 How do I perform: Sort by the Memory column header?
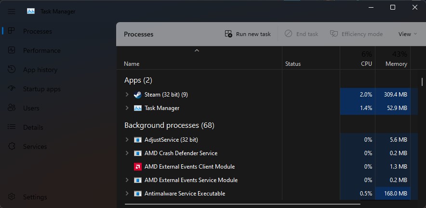click(x=393, y=58)
